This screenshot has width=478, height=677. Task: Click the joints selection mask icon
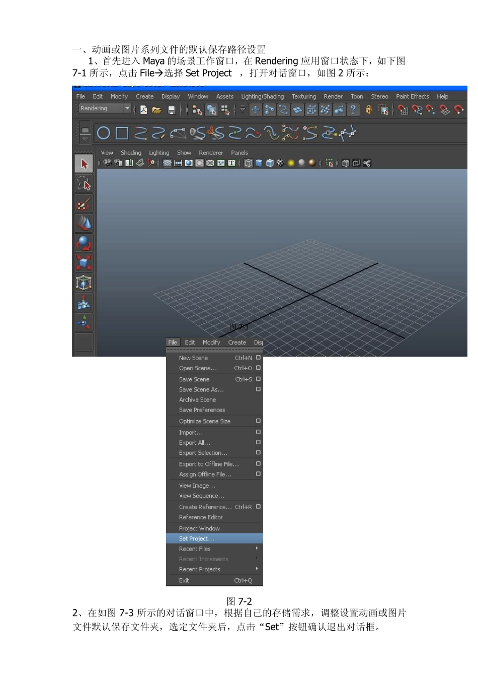coord(270,110)
